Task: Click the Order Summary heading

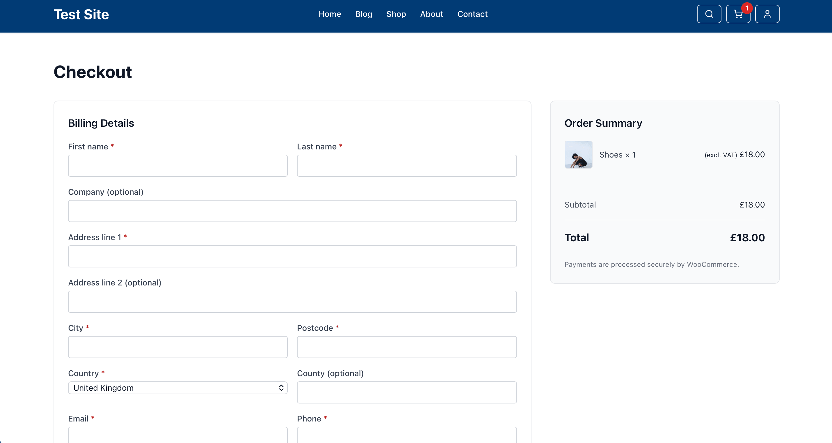Action: pyautogui.click(x=603, y=123)
